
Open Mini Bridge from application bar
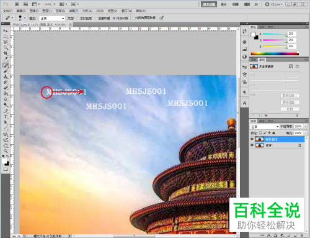25,4
